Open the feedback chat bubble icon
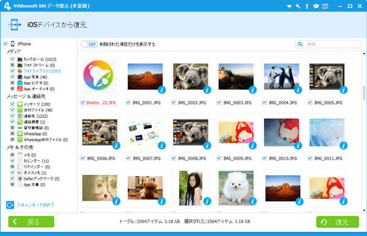 click(x=316, y=6)
